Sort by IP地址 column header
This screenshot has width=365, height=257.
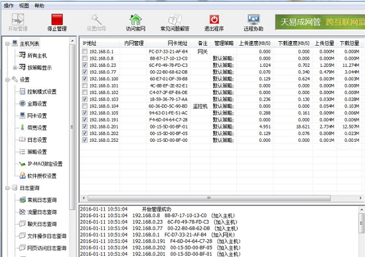click(x=100, y=43)
